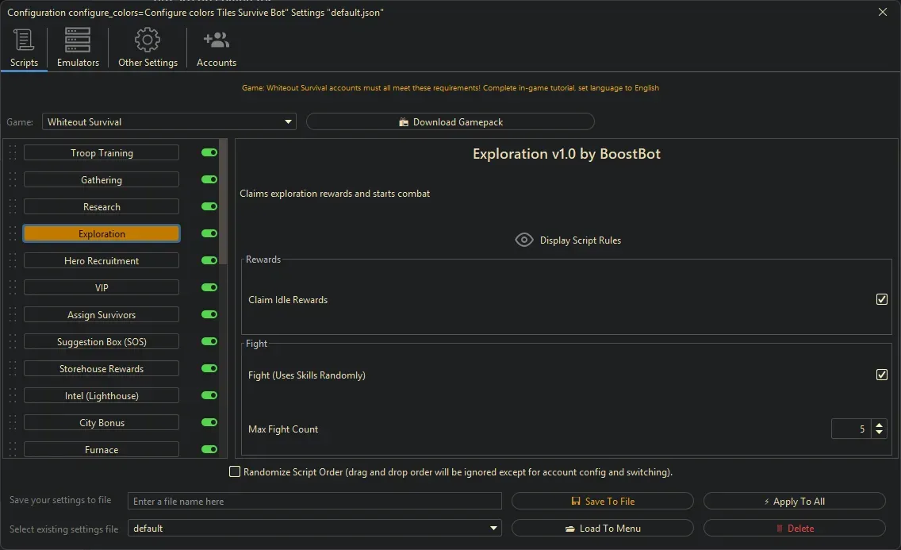This screenshot has height=550, width=901.
Task: Click the Download Gamepack button
Action: coord(450,122)
